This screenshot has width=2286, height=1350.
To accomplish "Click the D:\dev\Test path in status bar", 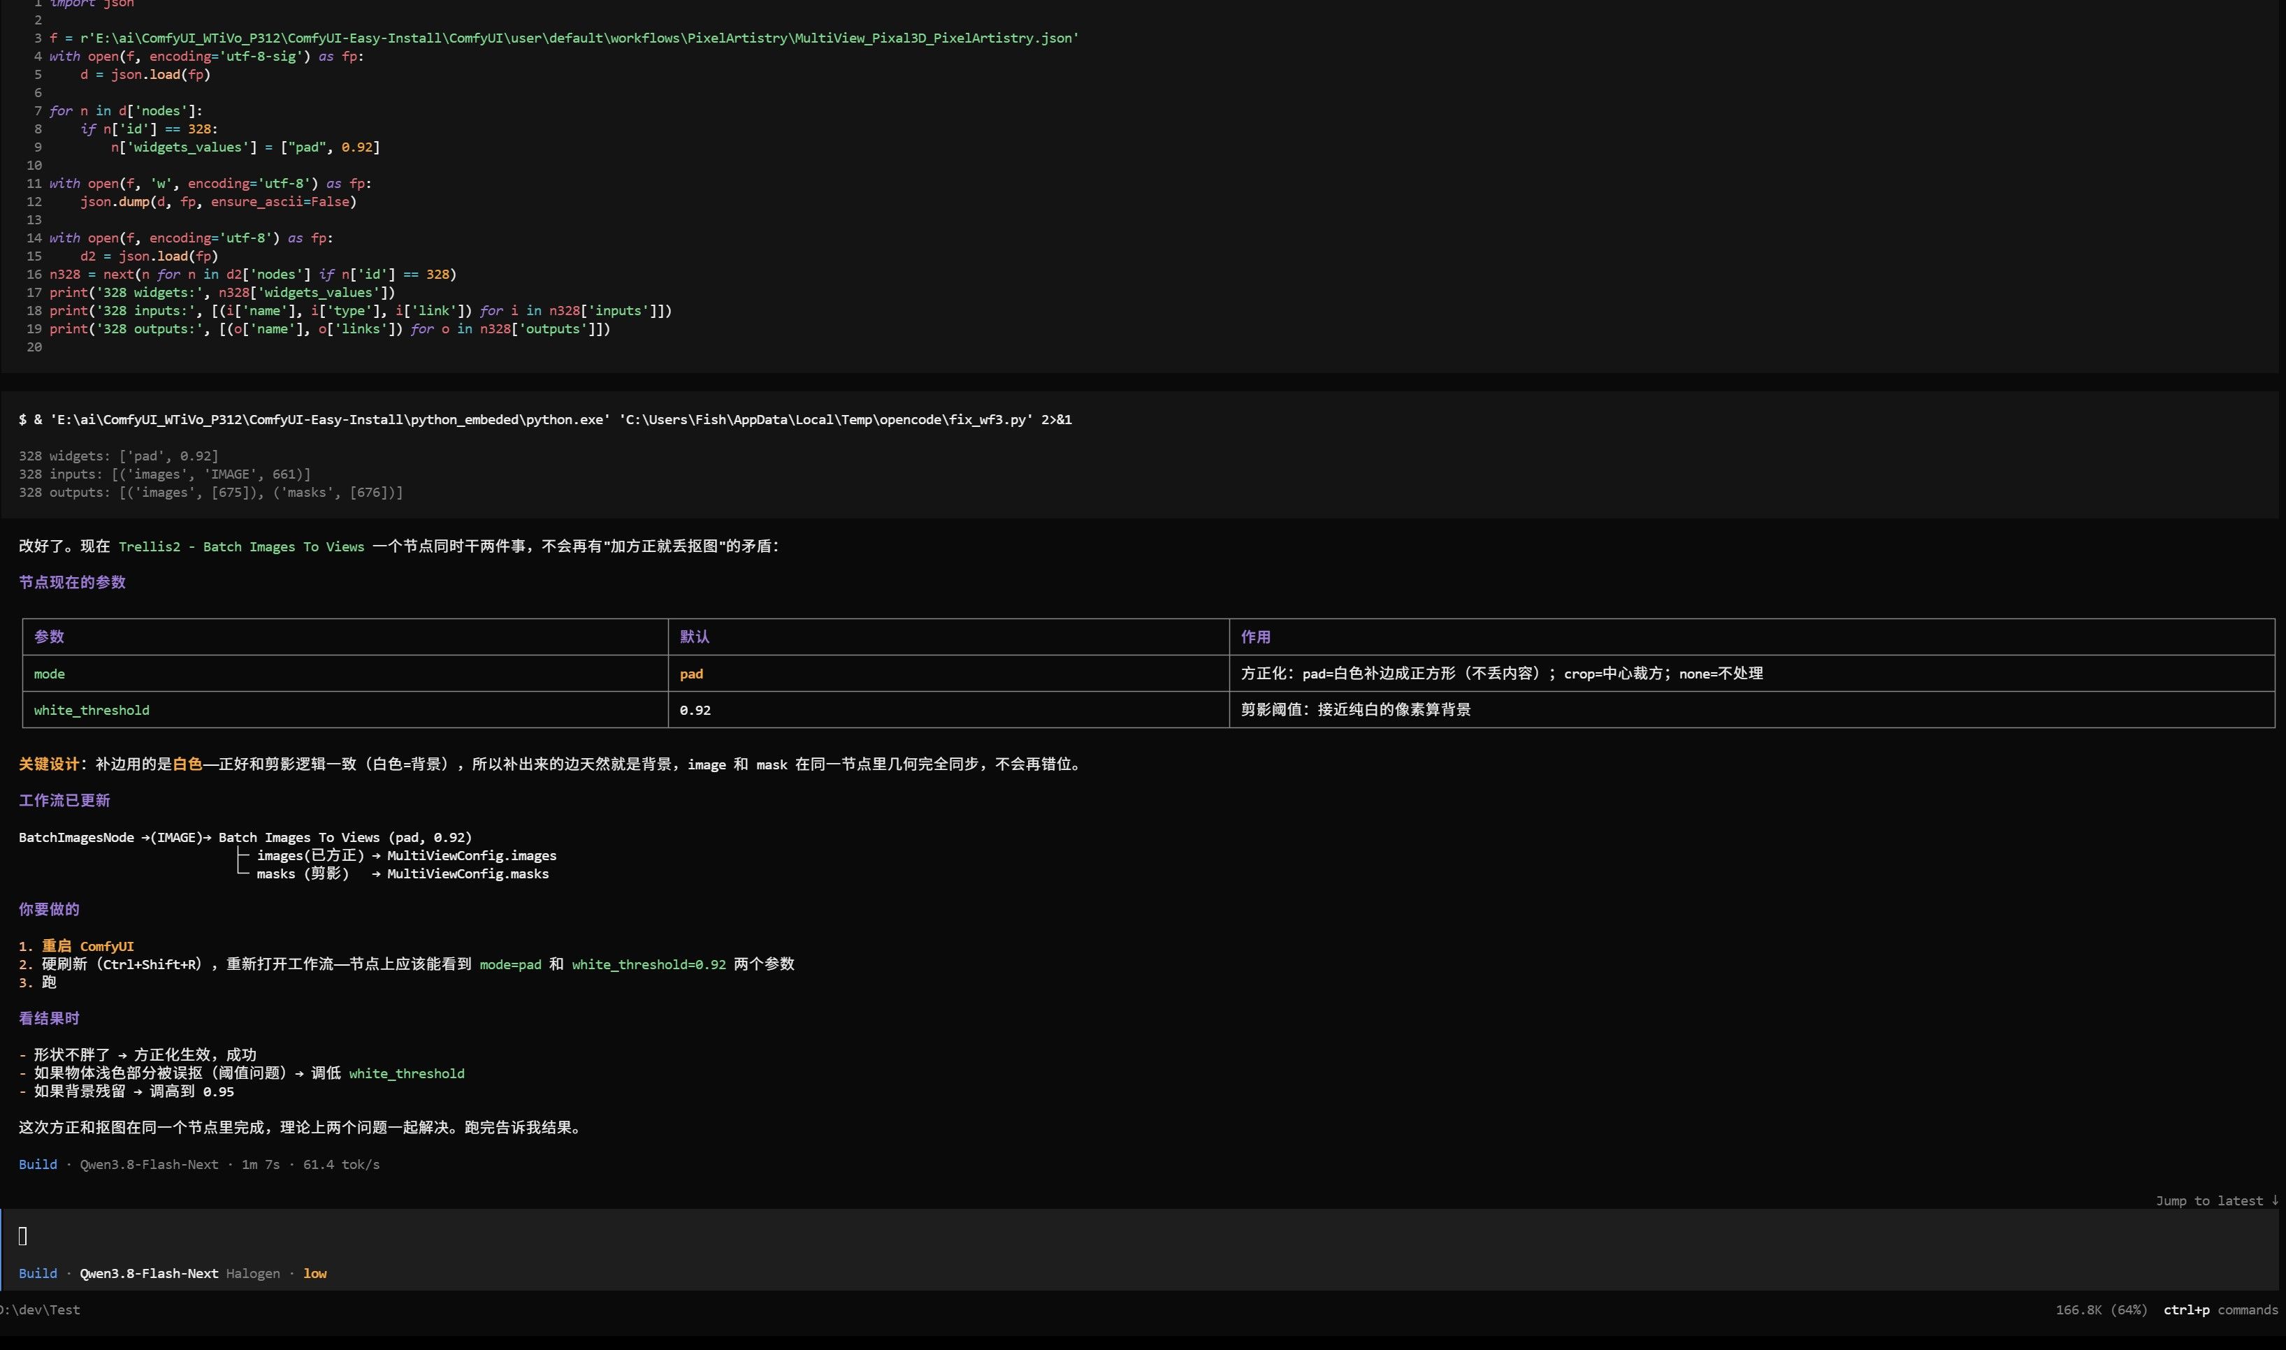I will click(40, 1310).
